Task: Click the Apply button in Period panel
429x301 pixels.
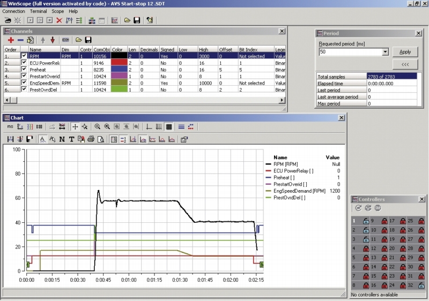Action: pos(405,52)
